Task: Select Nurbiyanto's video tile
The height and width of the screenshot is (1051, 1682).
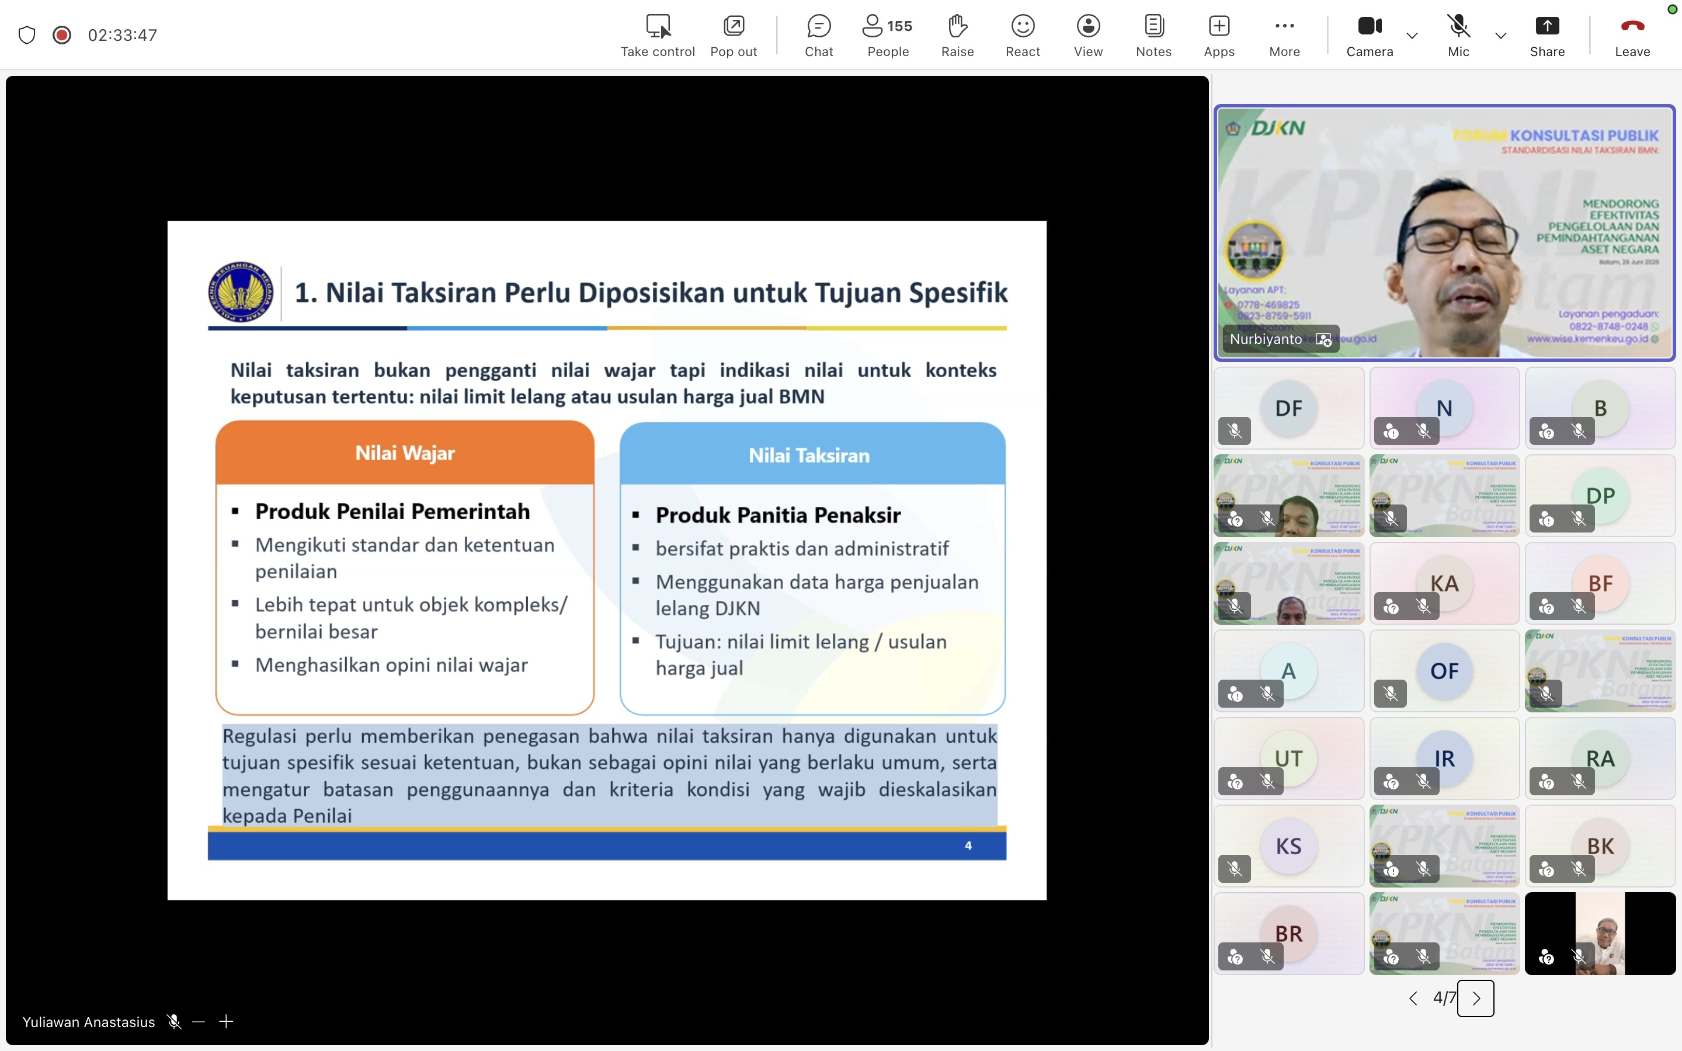Action: tap(1444, 233)
